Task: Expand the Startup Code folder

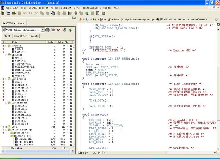Action: (x=10, y=133)
